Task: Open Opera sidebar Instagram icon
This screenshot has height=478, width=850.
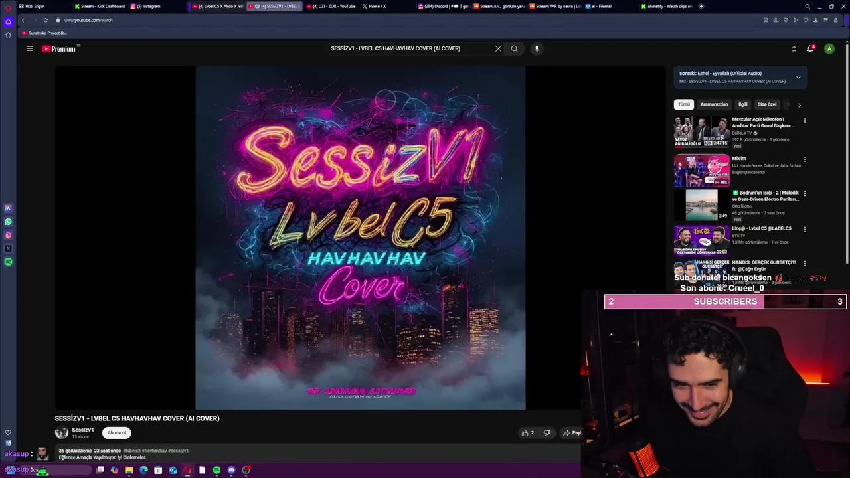Action: (x=8, y=235)
